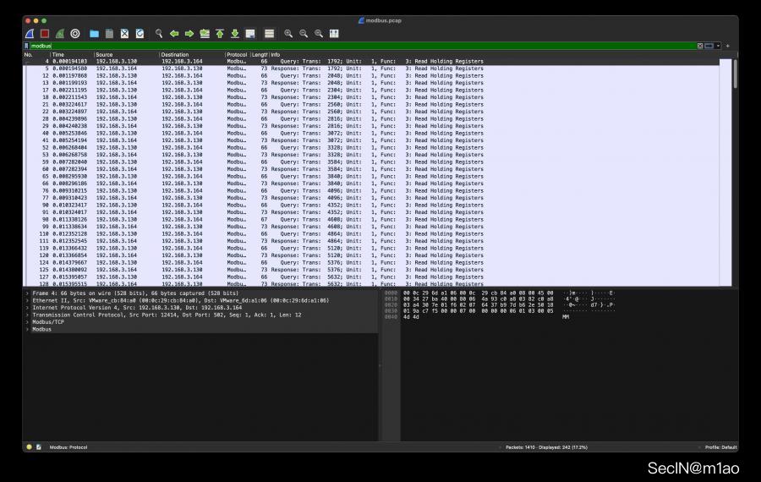Sort packets by the Source column header
761x482 pixels.
[125, 54]
